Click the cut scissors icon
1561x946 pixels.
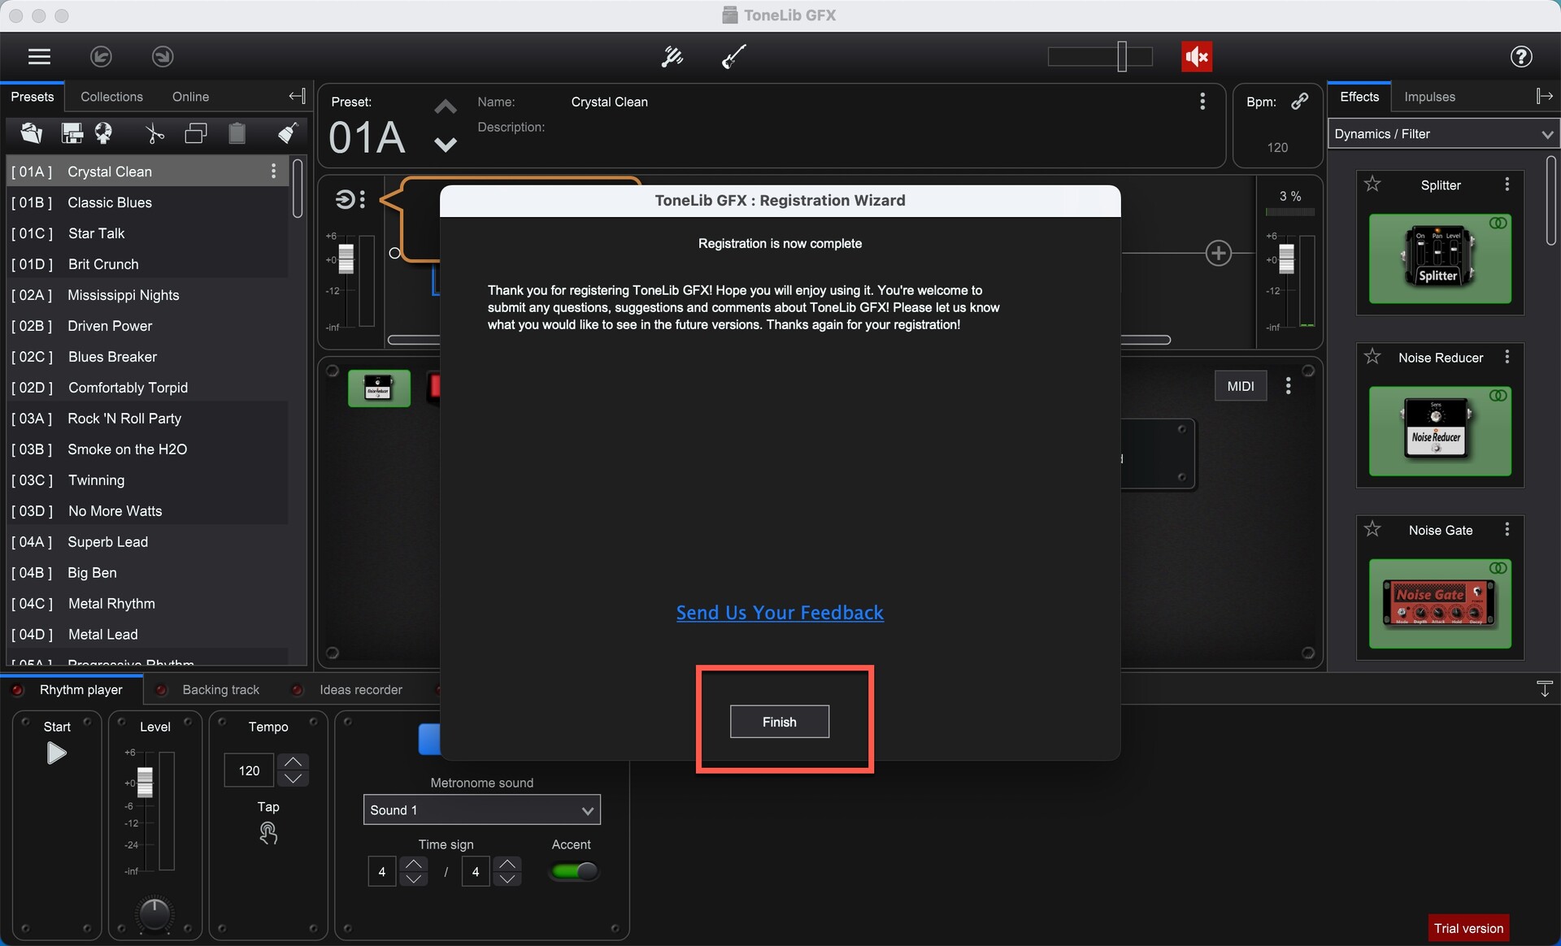[154, 133]
